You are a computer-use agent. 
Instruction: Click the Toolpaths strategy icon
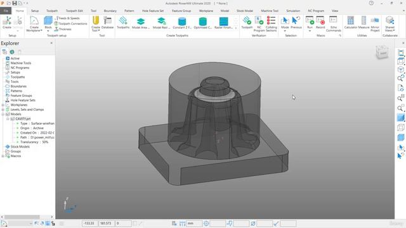click(x=123, y=22)
